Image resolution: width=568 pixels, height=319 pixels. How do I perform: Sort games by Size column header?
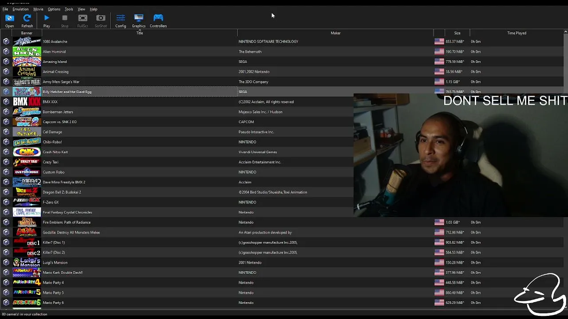click(x=457, y=33)
